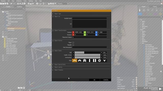This screenshot has width=163, height=91.
Task: Choose the Independent green side icon
Action: (150, 14)
